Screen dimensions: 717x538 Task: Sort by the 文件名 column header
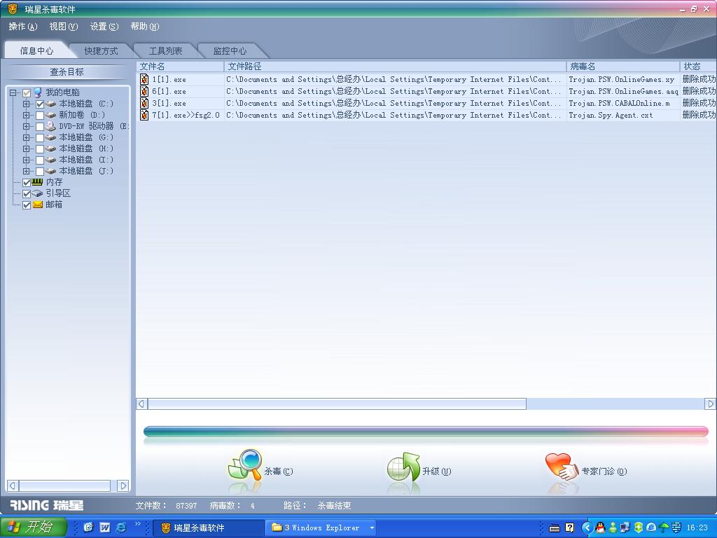(180, 67)
